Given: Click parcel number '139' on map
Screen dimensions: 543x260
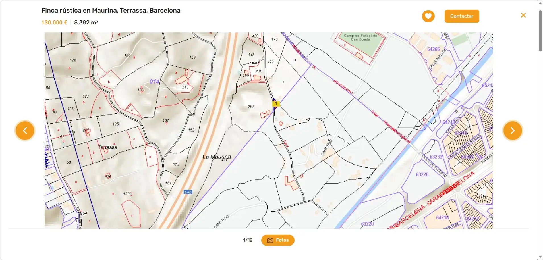Looking at the screenshot, I should coord(192,57).
